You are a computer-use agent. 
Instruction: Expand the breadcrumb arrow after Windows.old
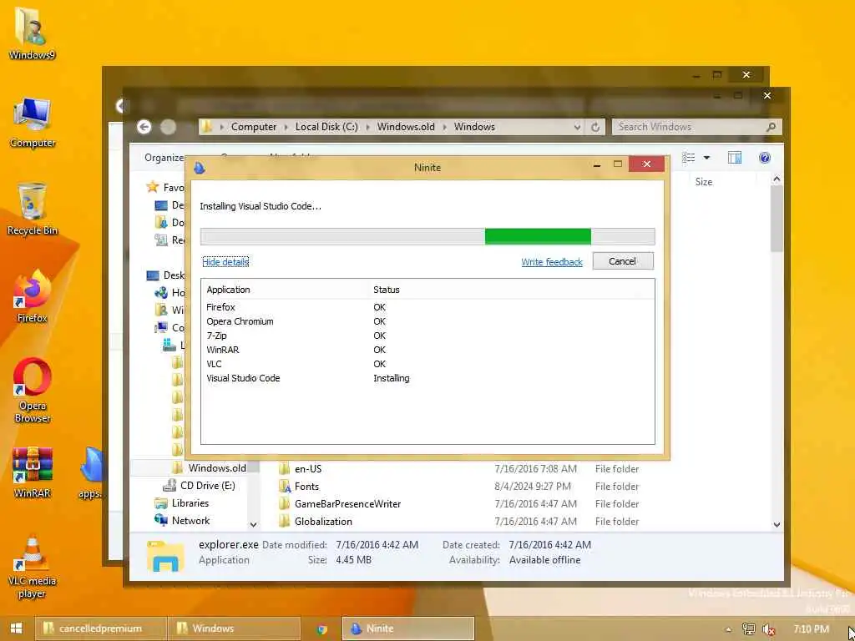click(444, 127)
